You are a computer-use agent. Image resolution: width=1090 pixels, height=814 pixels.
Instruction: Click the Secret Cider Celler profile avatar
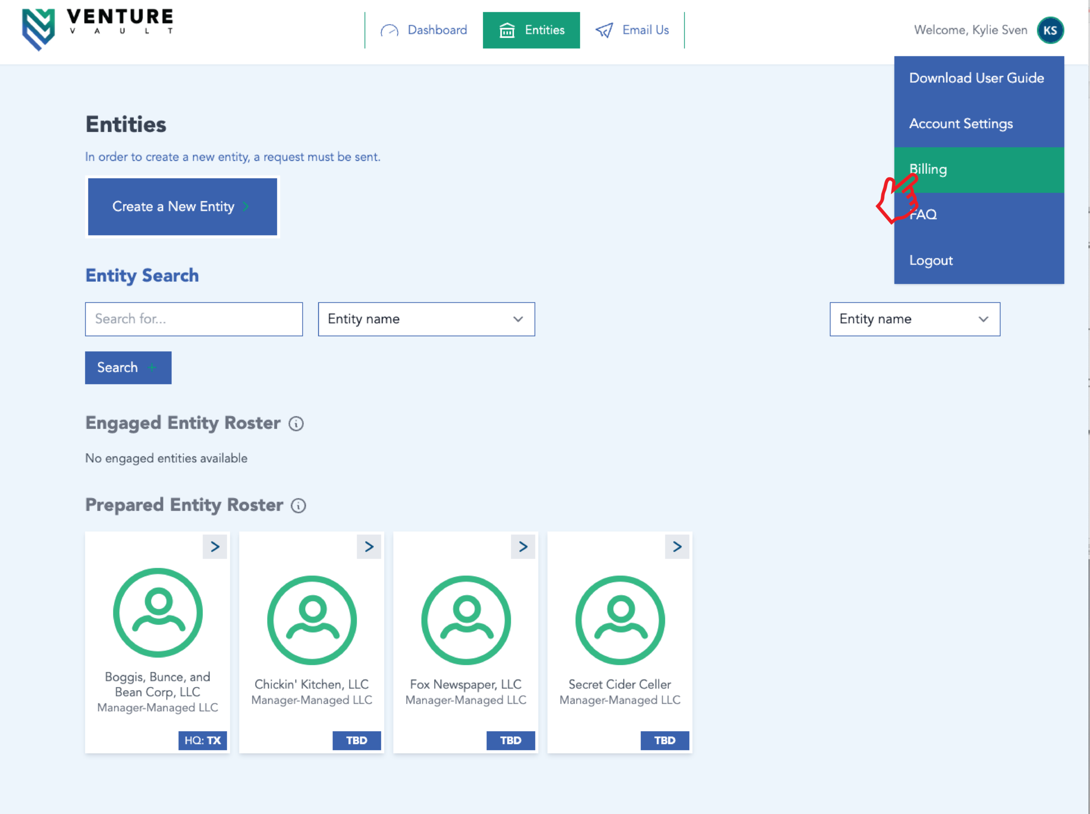620,620
